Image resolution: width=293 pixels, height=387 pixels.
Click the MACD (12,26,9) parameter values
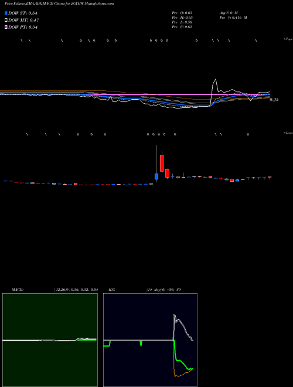click(76, 290)
